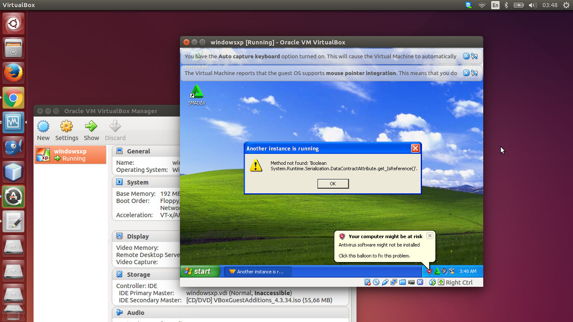Click the VirtualBox Guest Additions tray icon
This screenshot has height=322, width=573.
(451, 271)
